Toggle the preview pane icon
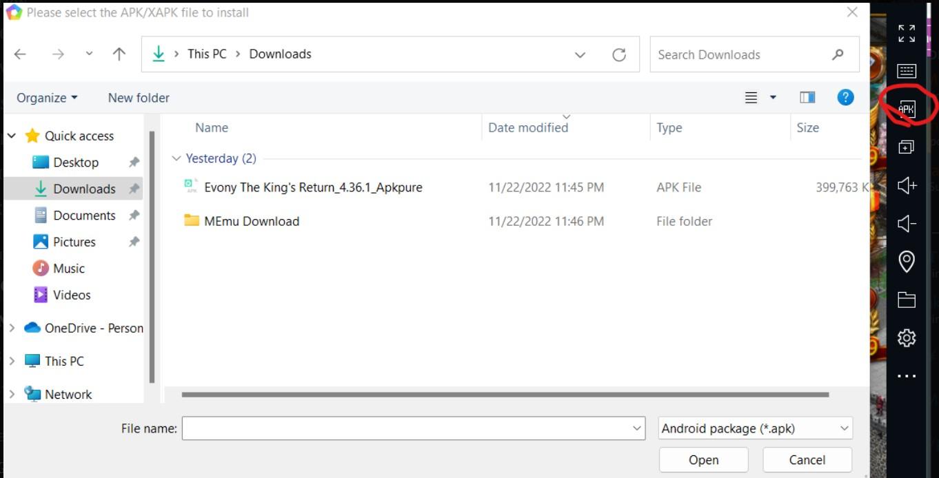 click(807, 98)
